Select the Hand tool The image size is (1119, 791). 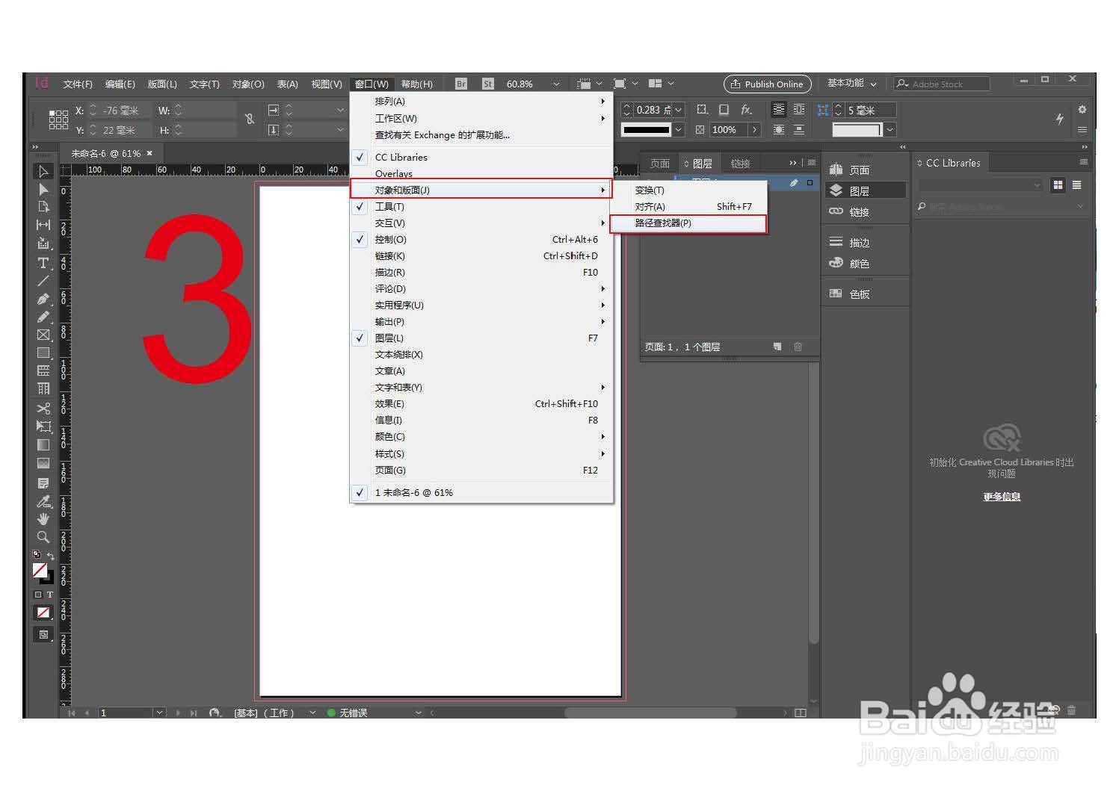point(43,519)
